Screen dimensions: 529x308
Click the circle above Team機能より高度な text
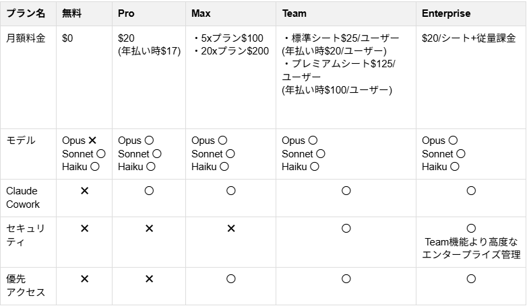pos(471,229)
